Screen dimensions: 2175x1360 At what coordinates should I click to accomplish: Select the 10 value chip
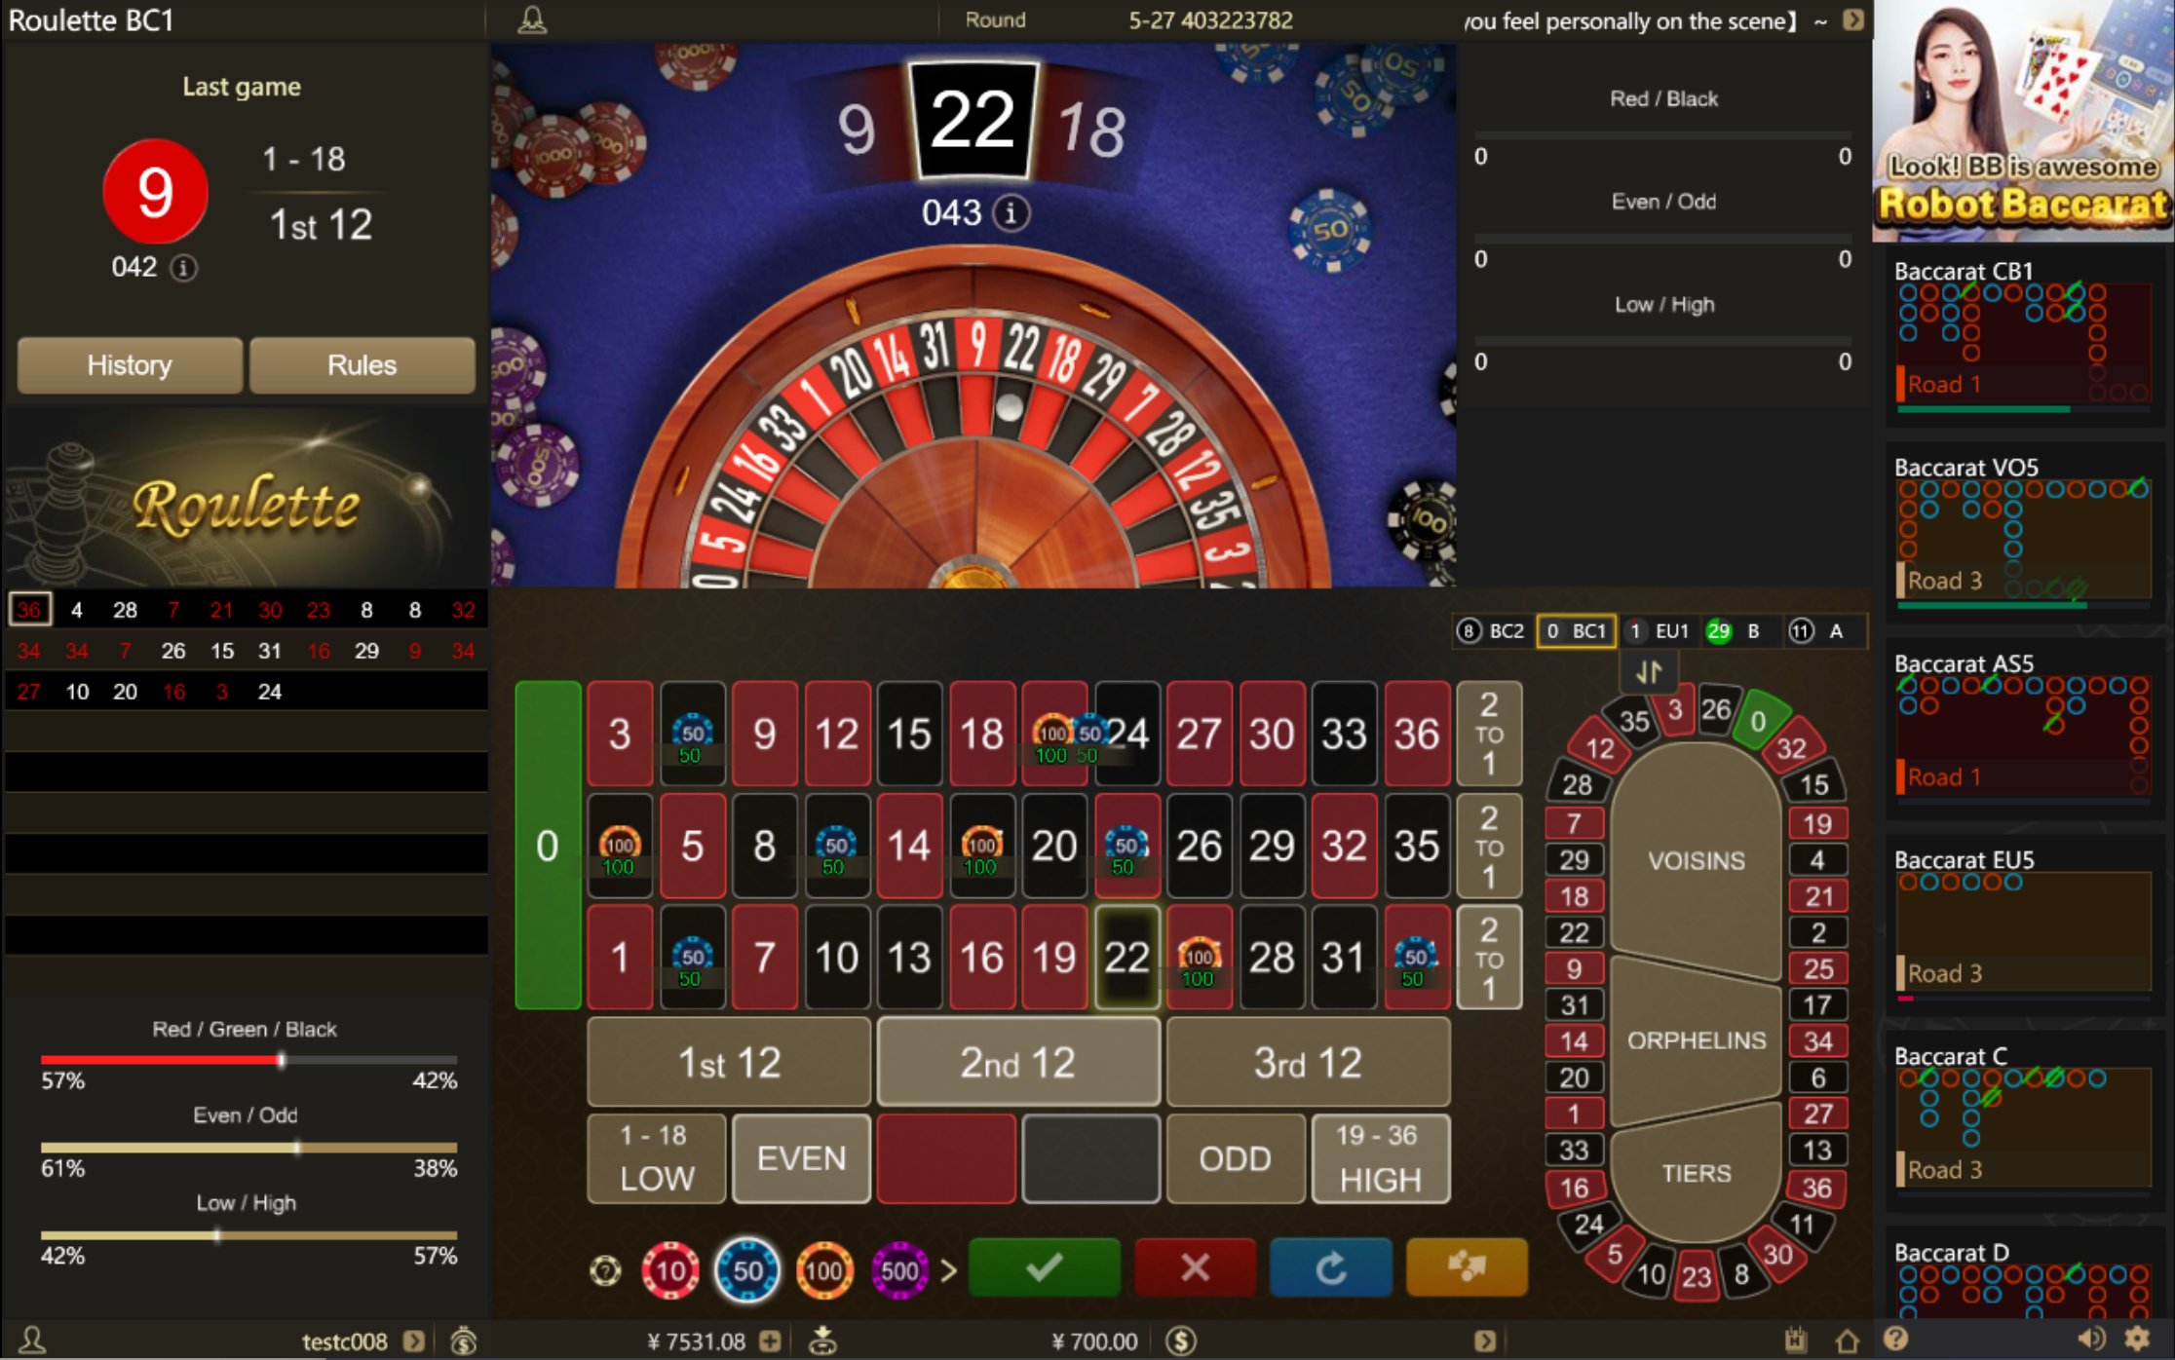coord(670,1269)
